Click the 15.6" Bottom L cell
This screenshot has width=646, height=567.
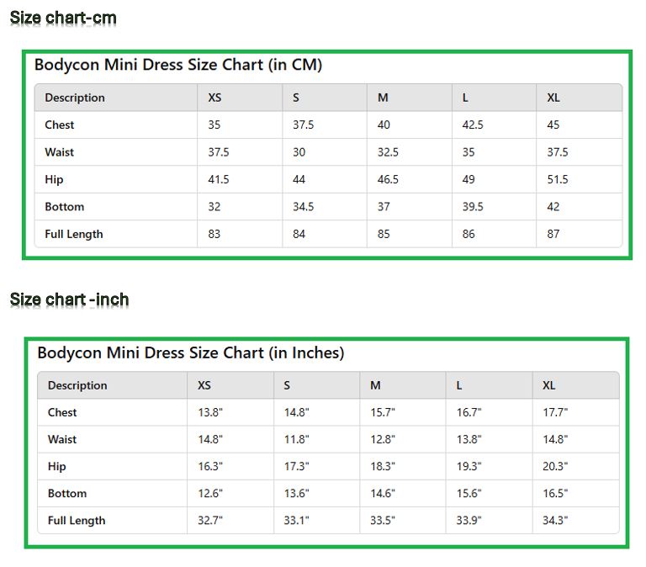[x=469, y=493]
